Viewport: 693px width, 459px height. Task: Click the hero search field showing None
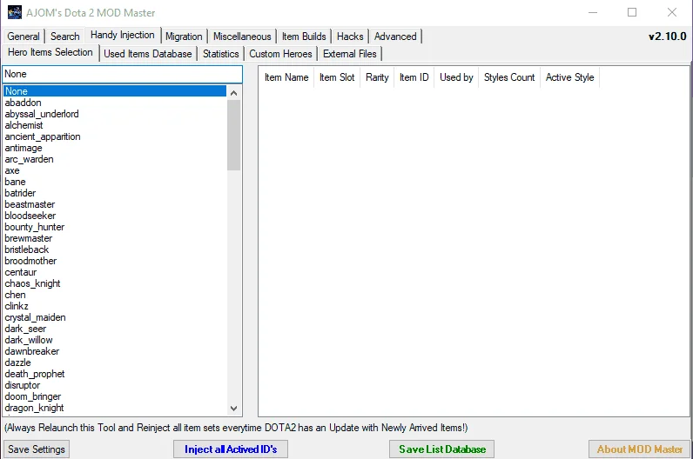(x=123, y=74)
